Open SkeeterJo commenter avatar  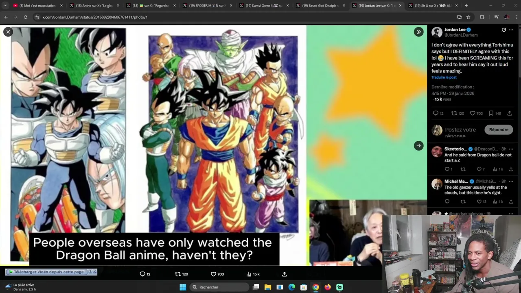[437, 151]
